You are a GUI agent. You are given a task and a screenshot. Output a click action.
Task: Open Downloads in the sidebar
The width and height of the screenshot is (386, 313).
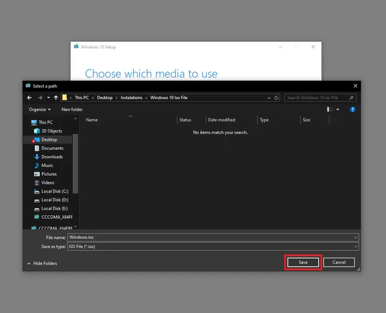pyautogui.click(x=52, y=156)
